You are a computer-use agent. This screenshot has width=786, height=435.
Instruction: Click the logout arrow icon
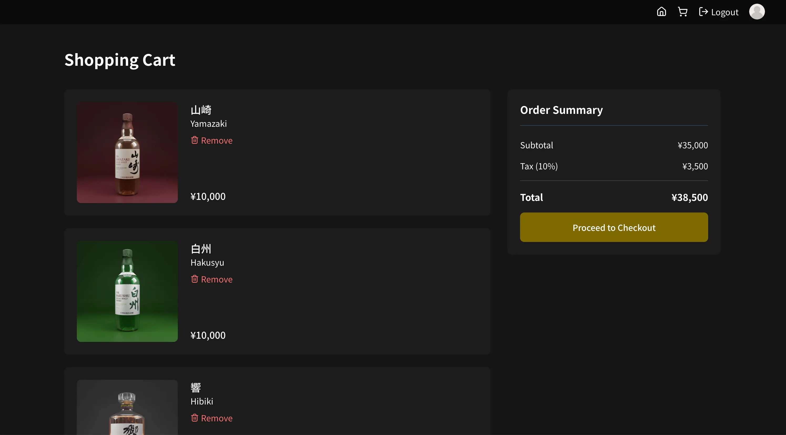[x=703, y=12]
